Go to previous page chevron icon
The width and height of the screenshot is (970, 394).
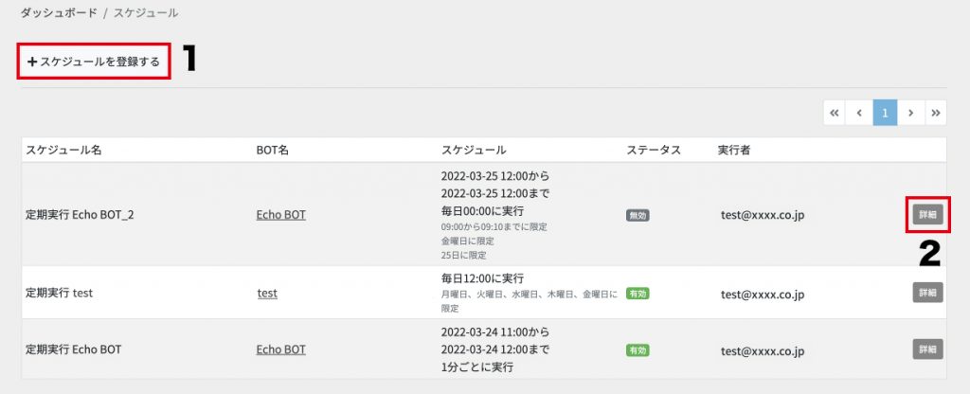(859, 114)
